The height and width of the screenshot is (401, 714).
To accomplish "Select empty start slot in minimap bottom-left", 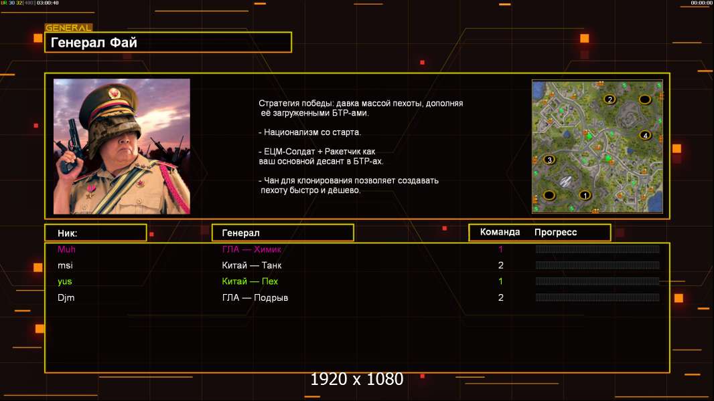I will 549,195.
